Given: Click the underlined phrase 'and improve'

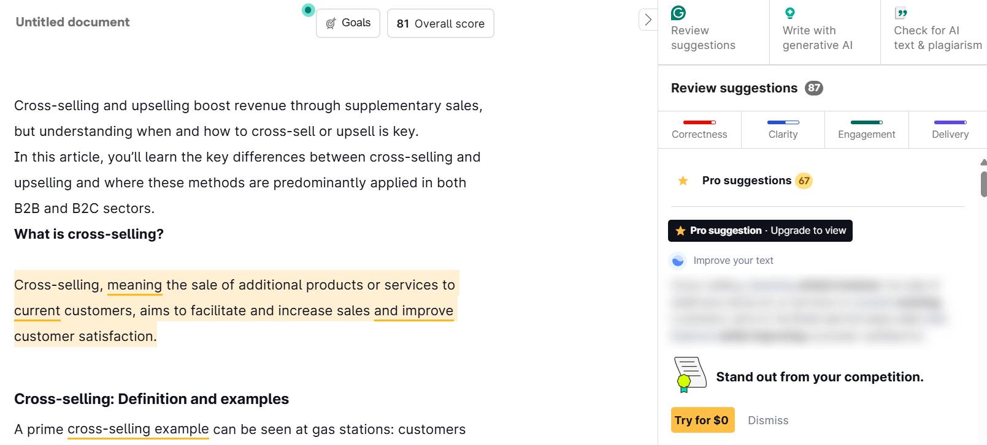Looking at the screenshot, I should pos(413,311).
